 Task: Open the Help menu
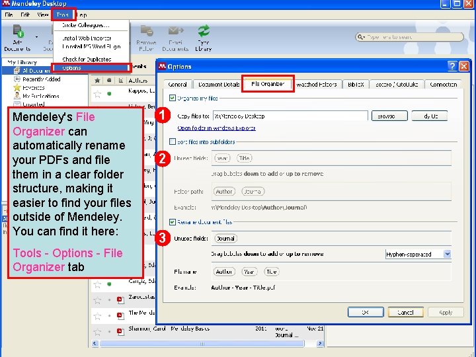tap(82, 15)
